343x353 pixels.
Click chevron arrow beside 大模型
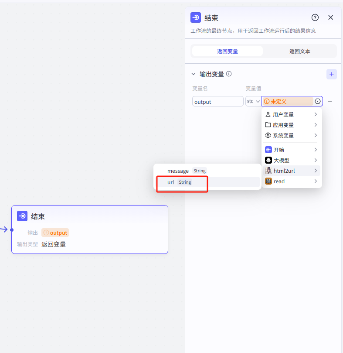pos(316,160)
